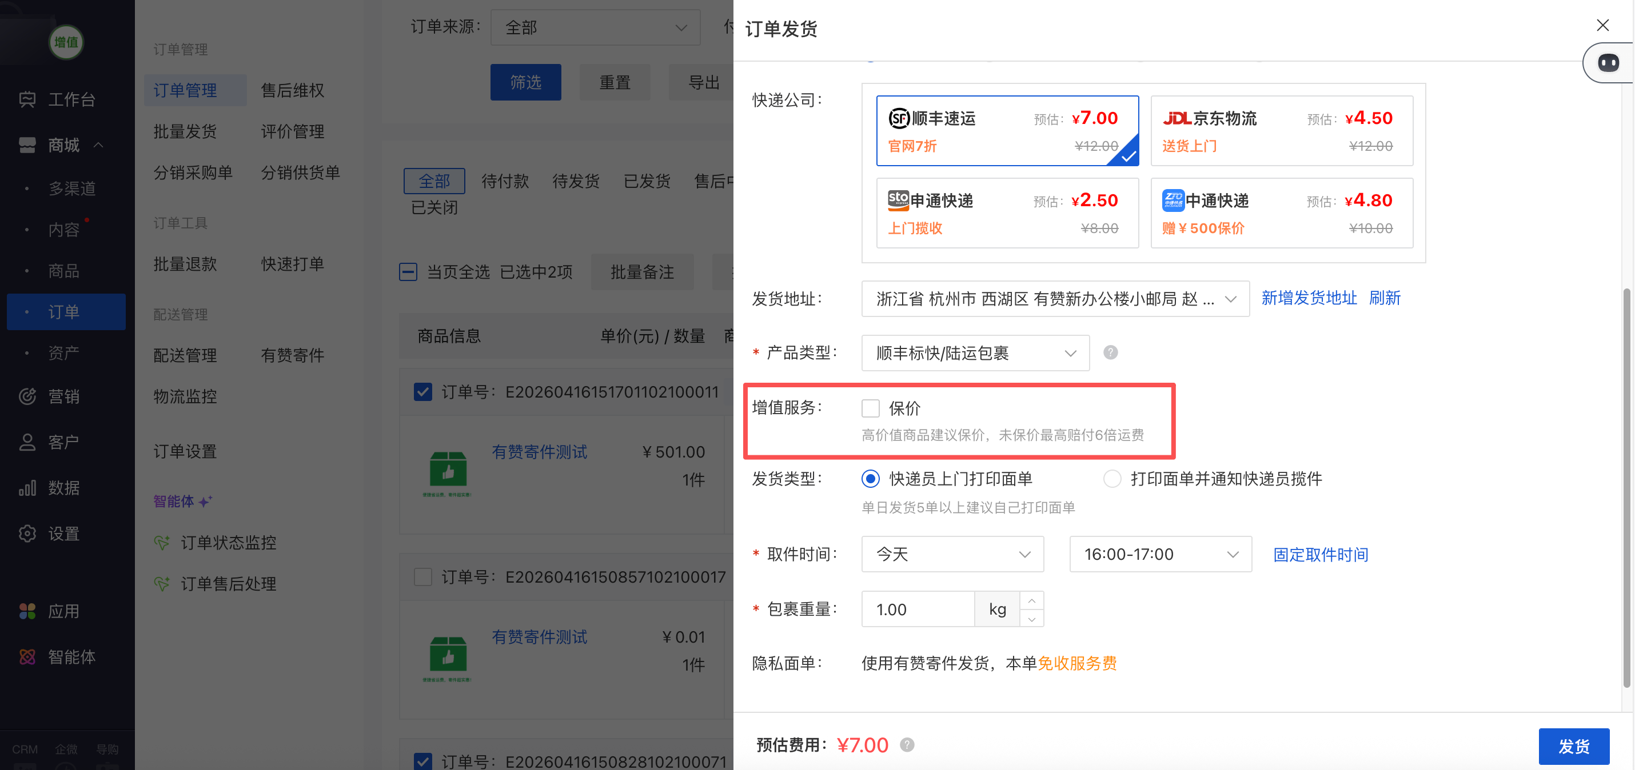This screenshot has height=770, width=1635.
Task: Open 应用 apps icon in the sidebar
Action: [27, 611]
